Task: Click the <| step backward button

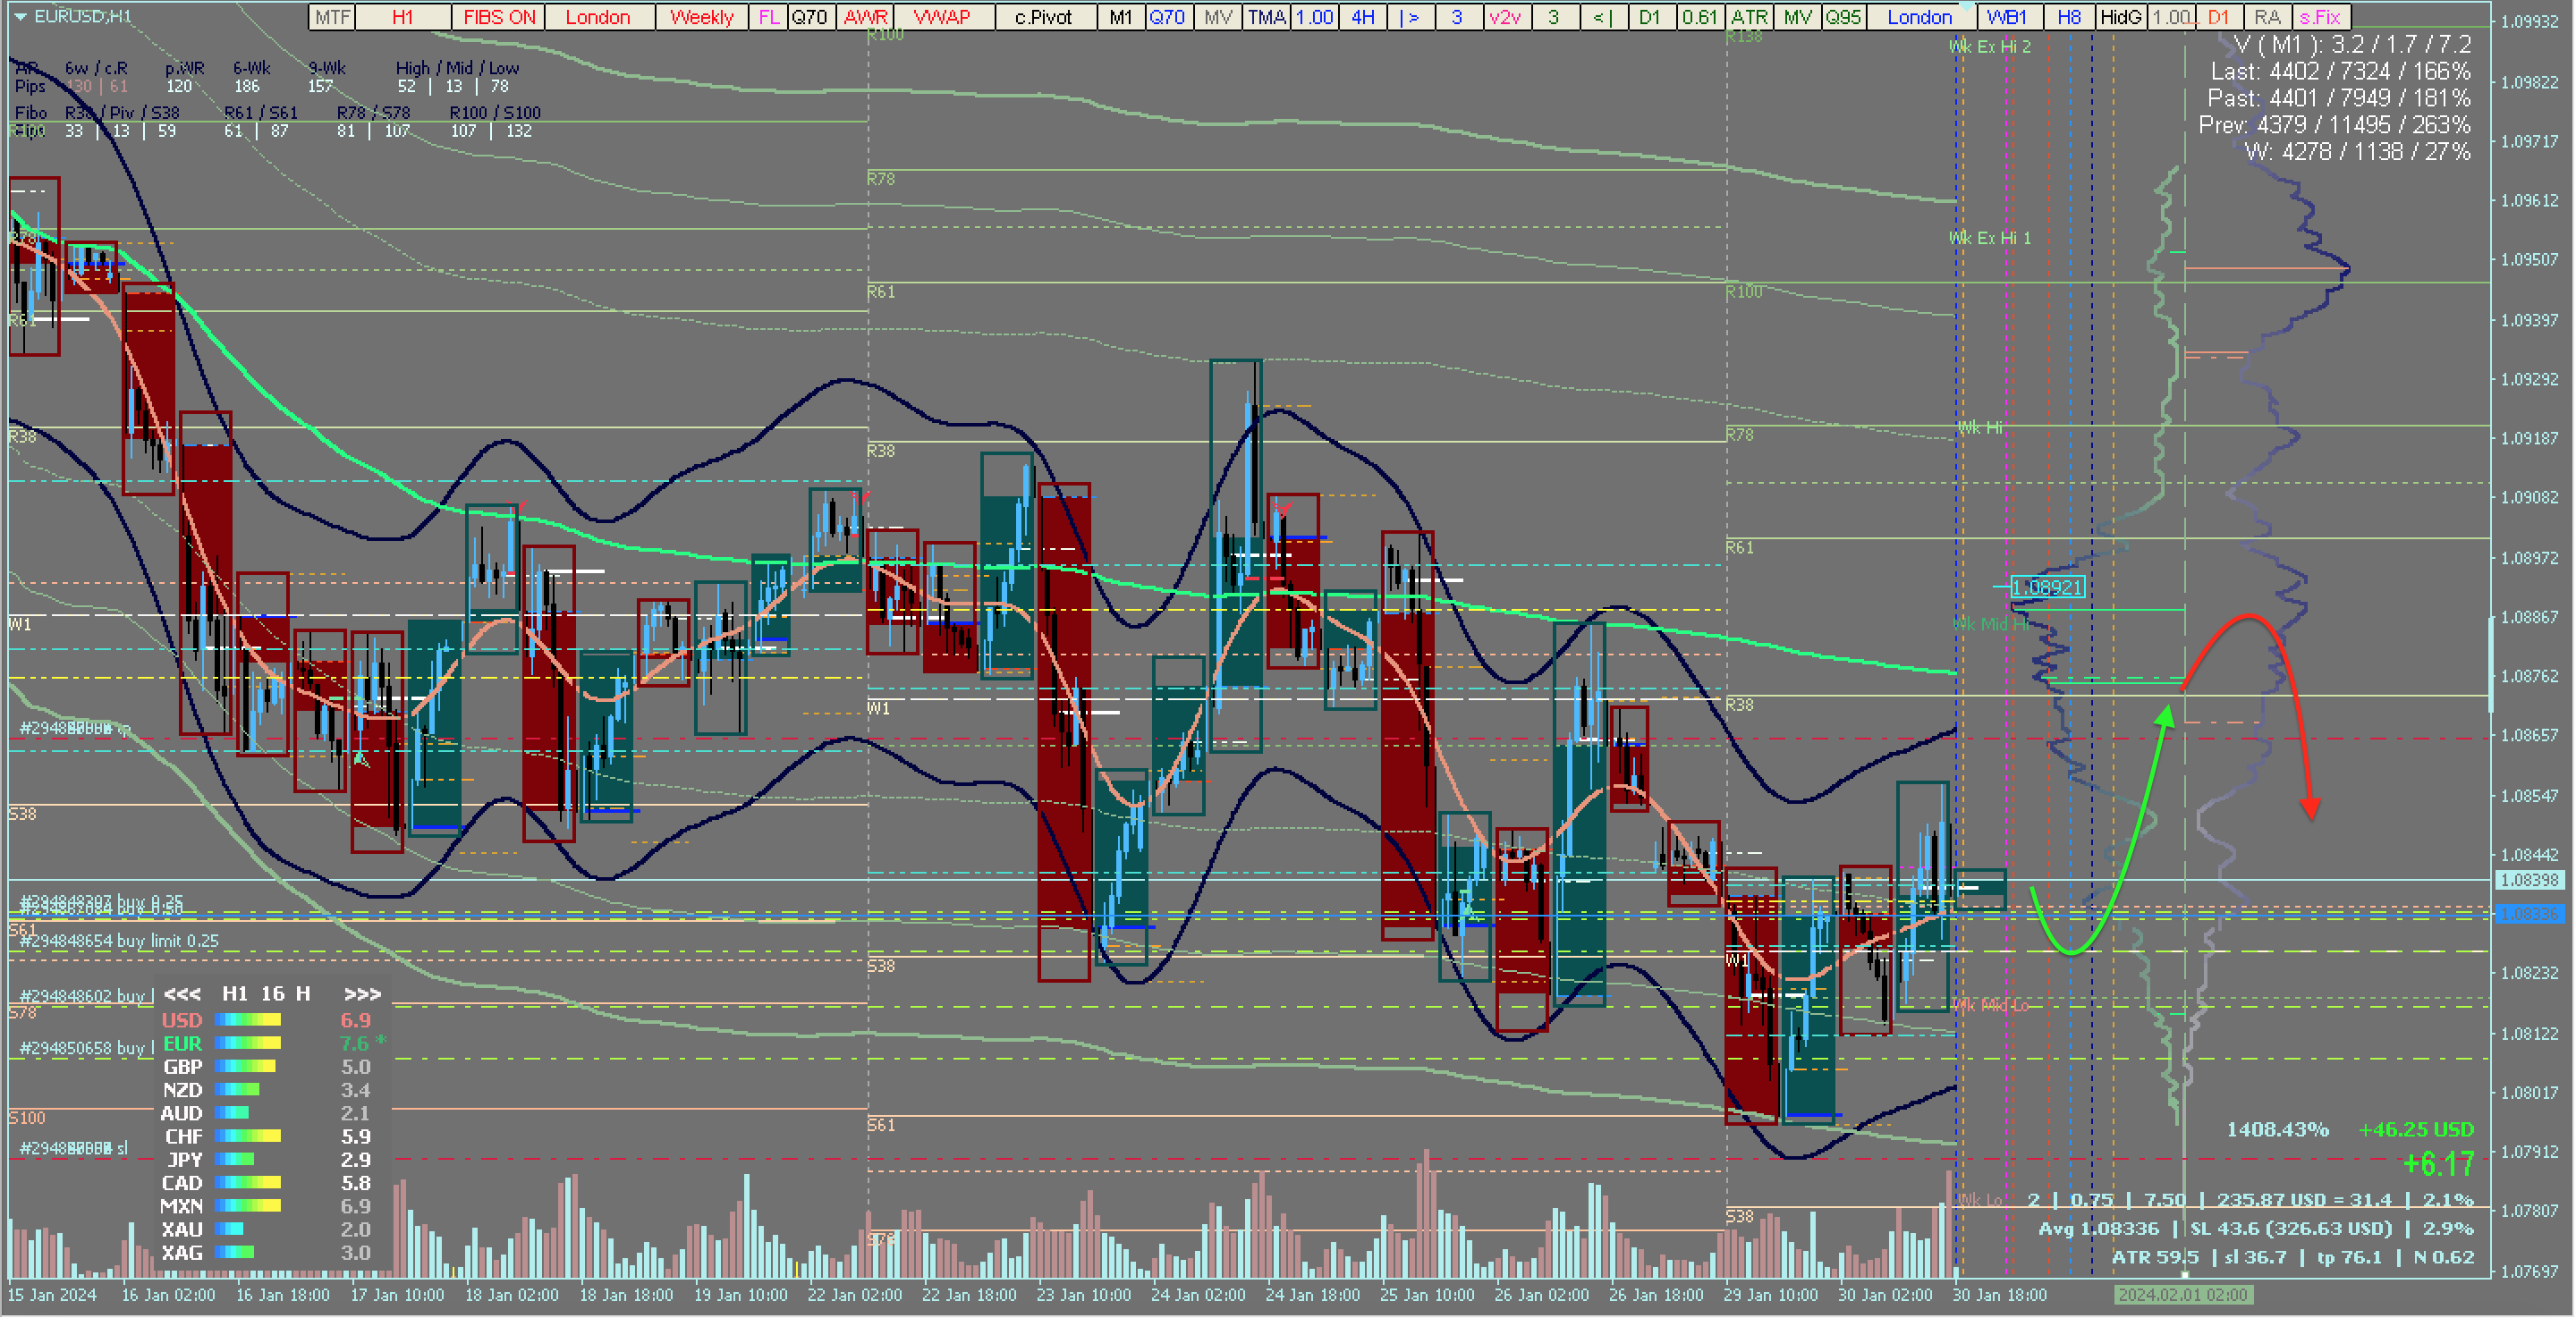Action: tap(1601, 17)
